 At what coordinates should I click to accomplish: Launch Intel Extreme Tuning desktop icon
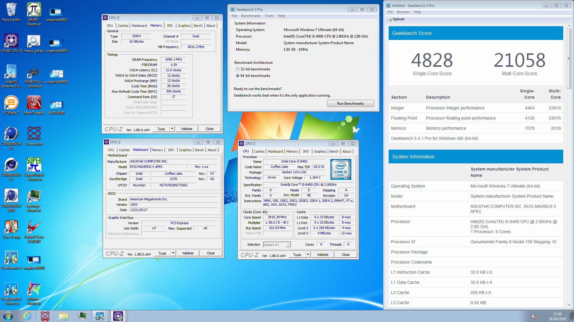tap(11, 76)
